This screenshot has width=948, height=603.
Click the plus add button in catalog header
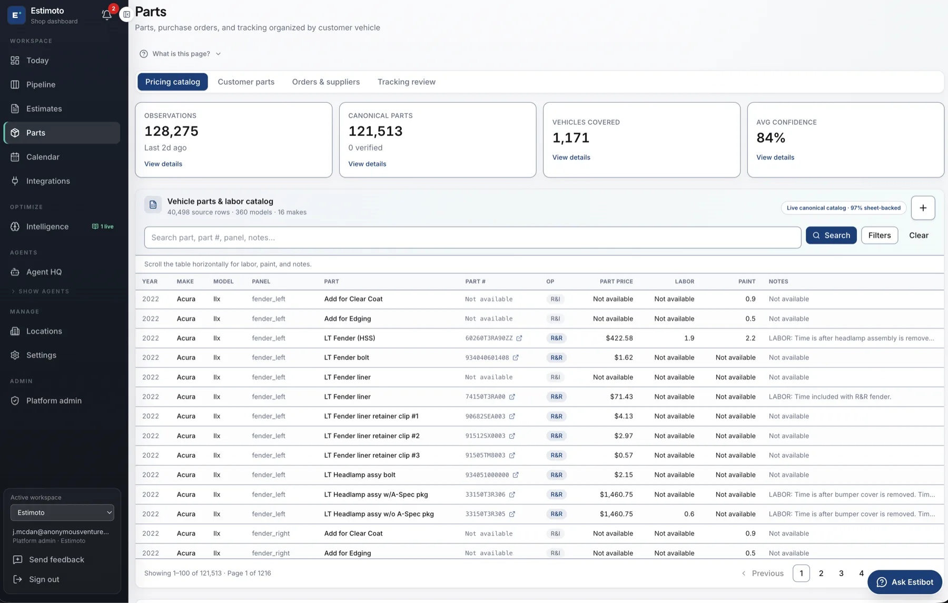pyautogui.click(x=923, y=207)
